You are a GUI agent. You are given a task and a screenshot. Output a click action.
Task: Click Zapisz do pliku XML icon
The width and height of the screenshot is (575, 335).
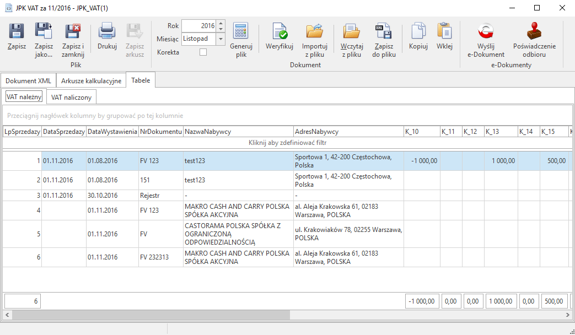(x=384, y=31)
